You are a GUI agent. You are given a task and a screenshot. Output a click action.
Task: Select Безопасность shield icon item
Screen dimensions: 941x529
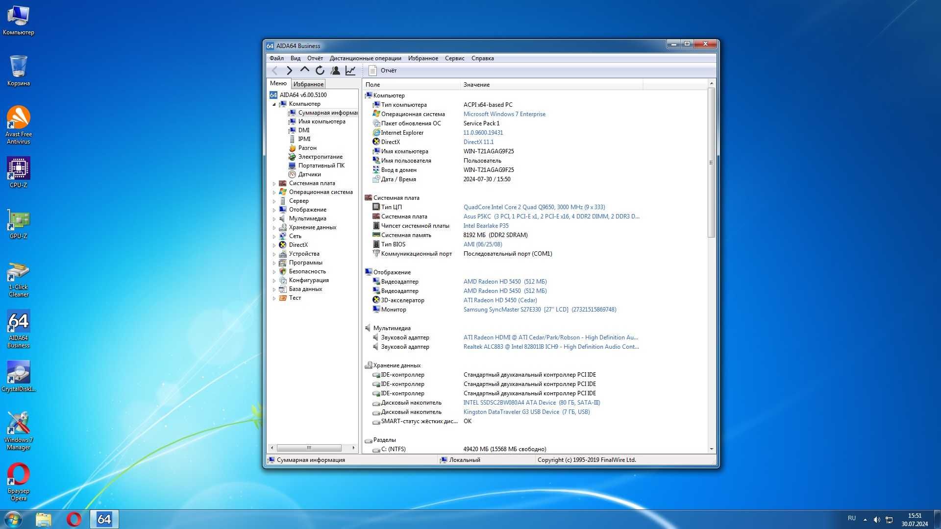(283, 271)
